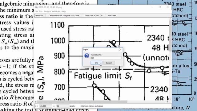Minimize the digitizer window
Screen dimensions: 197x111
152,7
